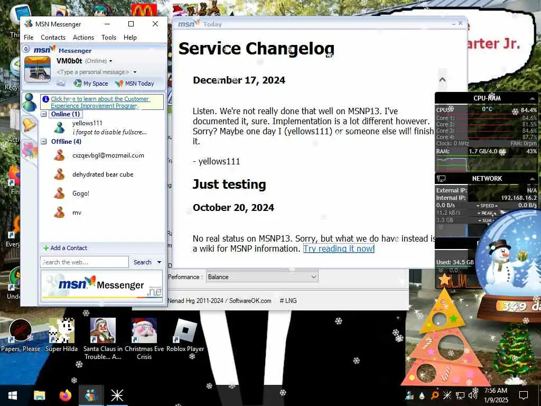Click the msn Today window logo

coord(189,24)
